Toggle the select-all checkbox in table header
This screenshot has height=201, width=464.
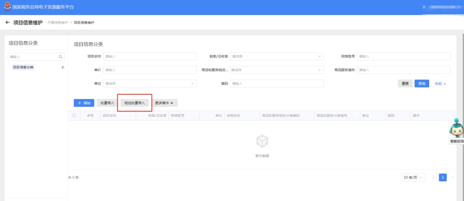pos(74,116)
